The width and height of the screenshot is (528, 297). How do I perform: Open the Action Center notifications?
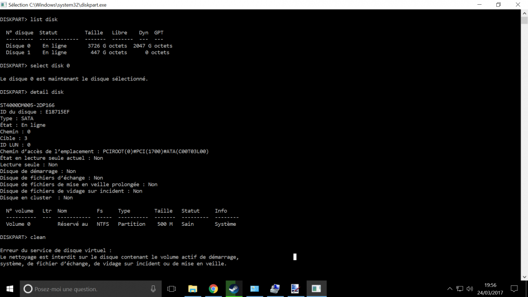[x=514, y=289]
